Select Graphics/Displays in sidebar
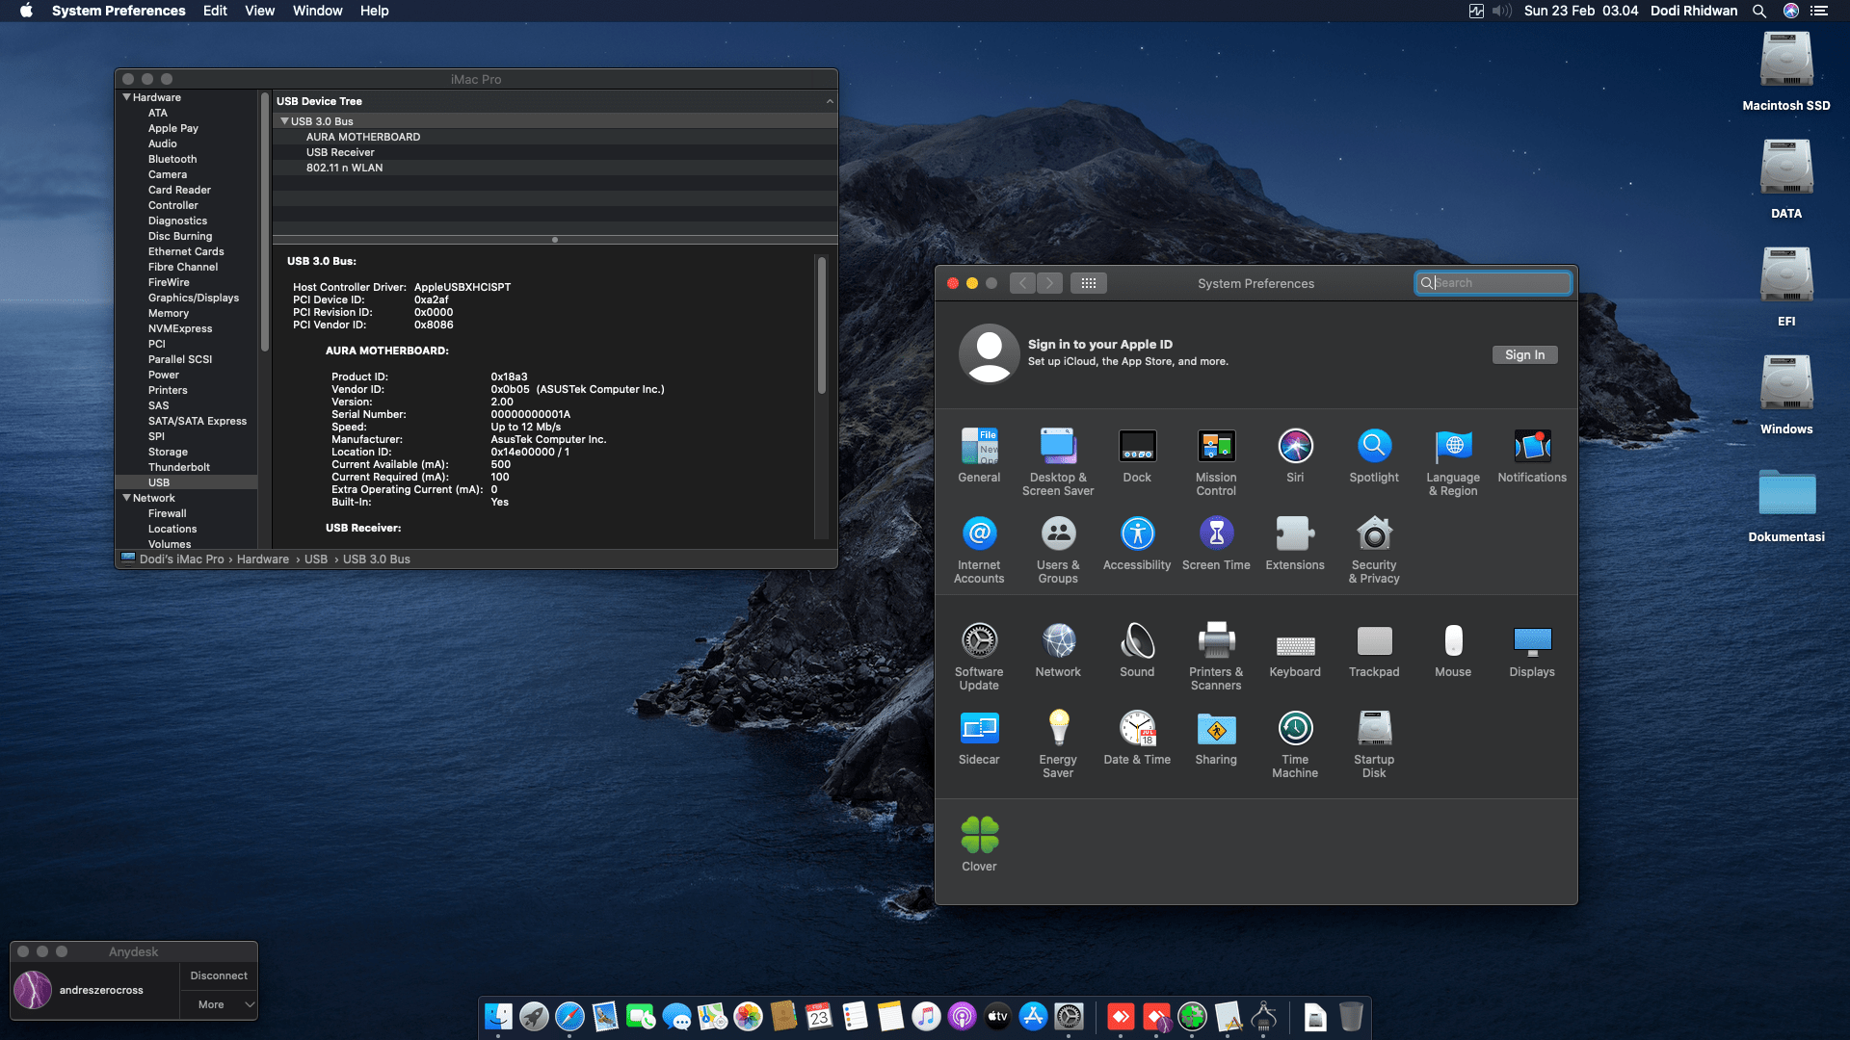Screen dimensions: 1850x1040 pos(194,298)
